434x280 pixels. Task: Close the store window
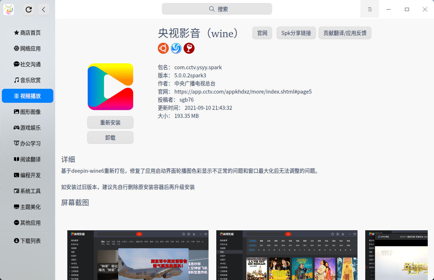[x=425, y=9]
